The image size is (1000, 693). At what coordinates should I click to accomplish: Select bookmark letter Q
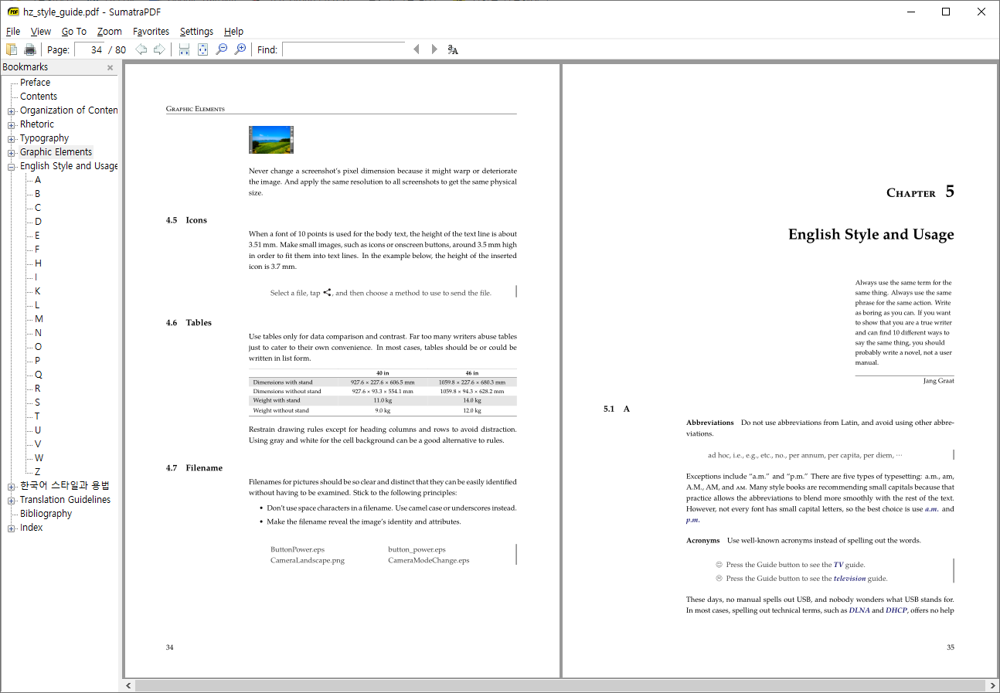(38, 375)
